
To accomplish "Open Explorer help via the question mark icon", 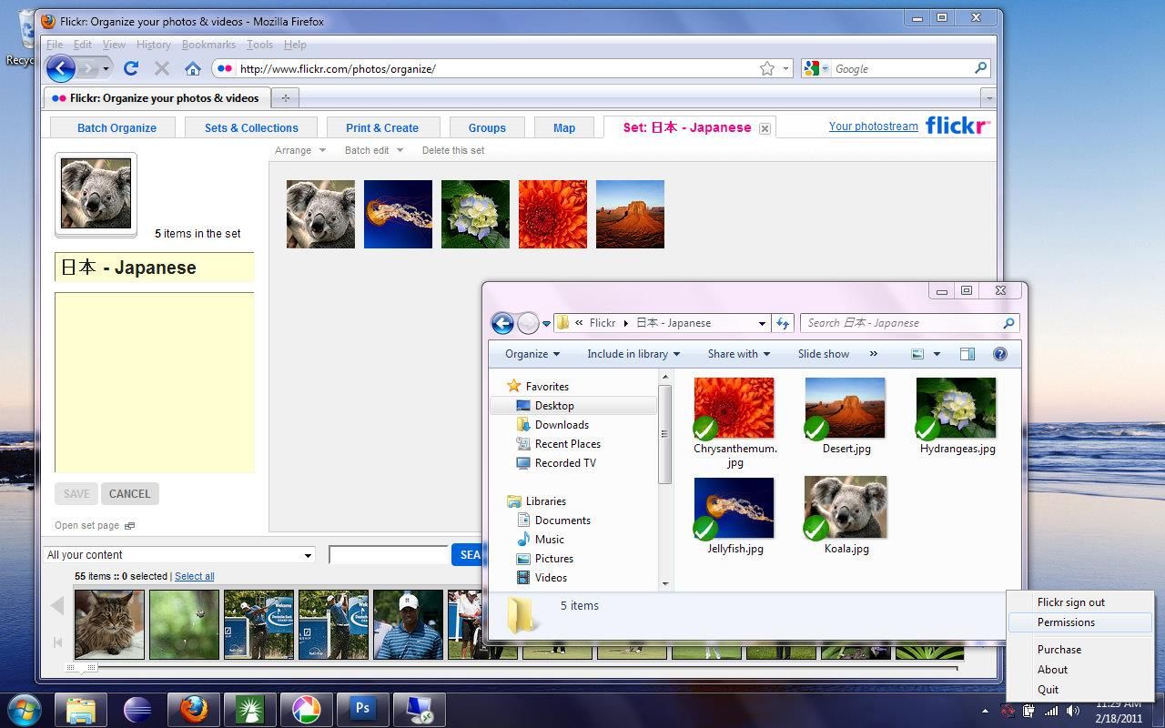I will [999, 354].
